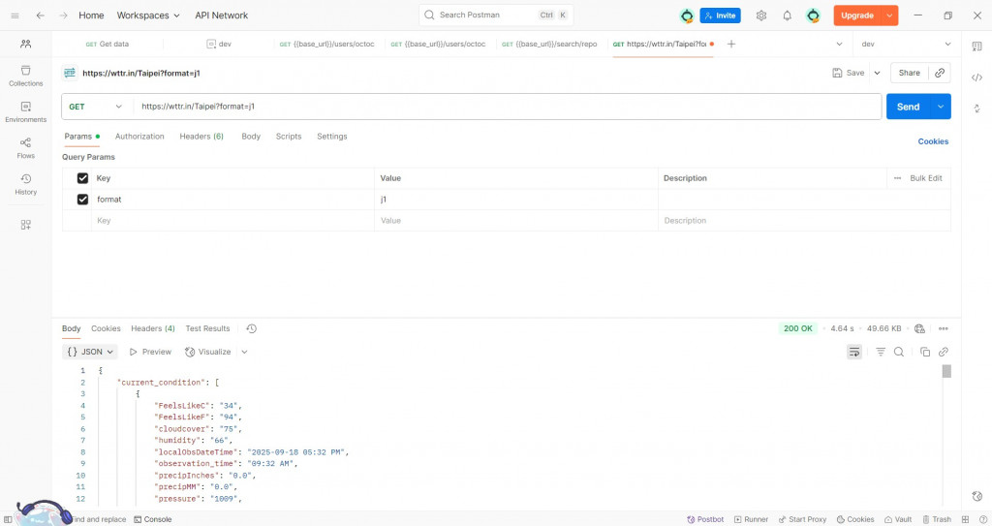Open the tabs overflow chevron
The width and height of the screenshot is (992, 526).
coord(840,44)
